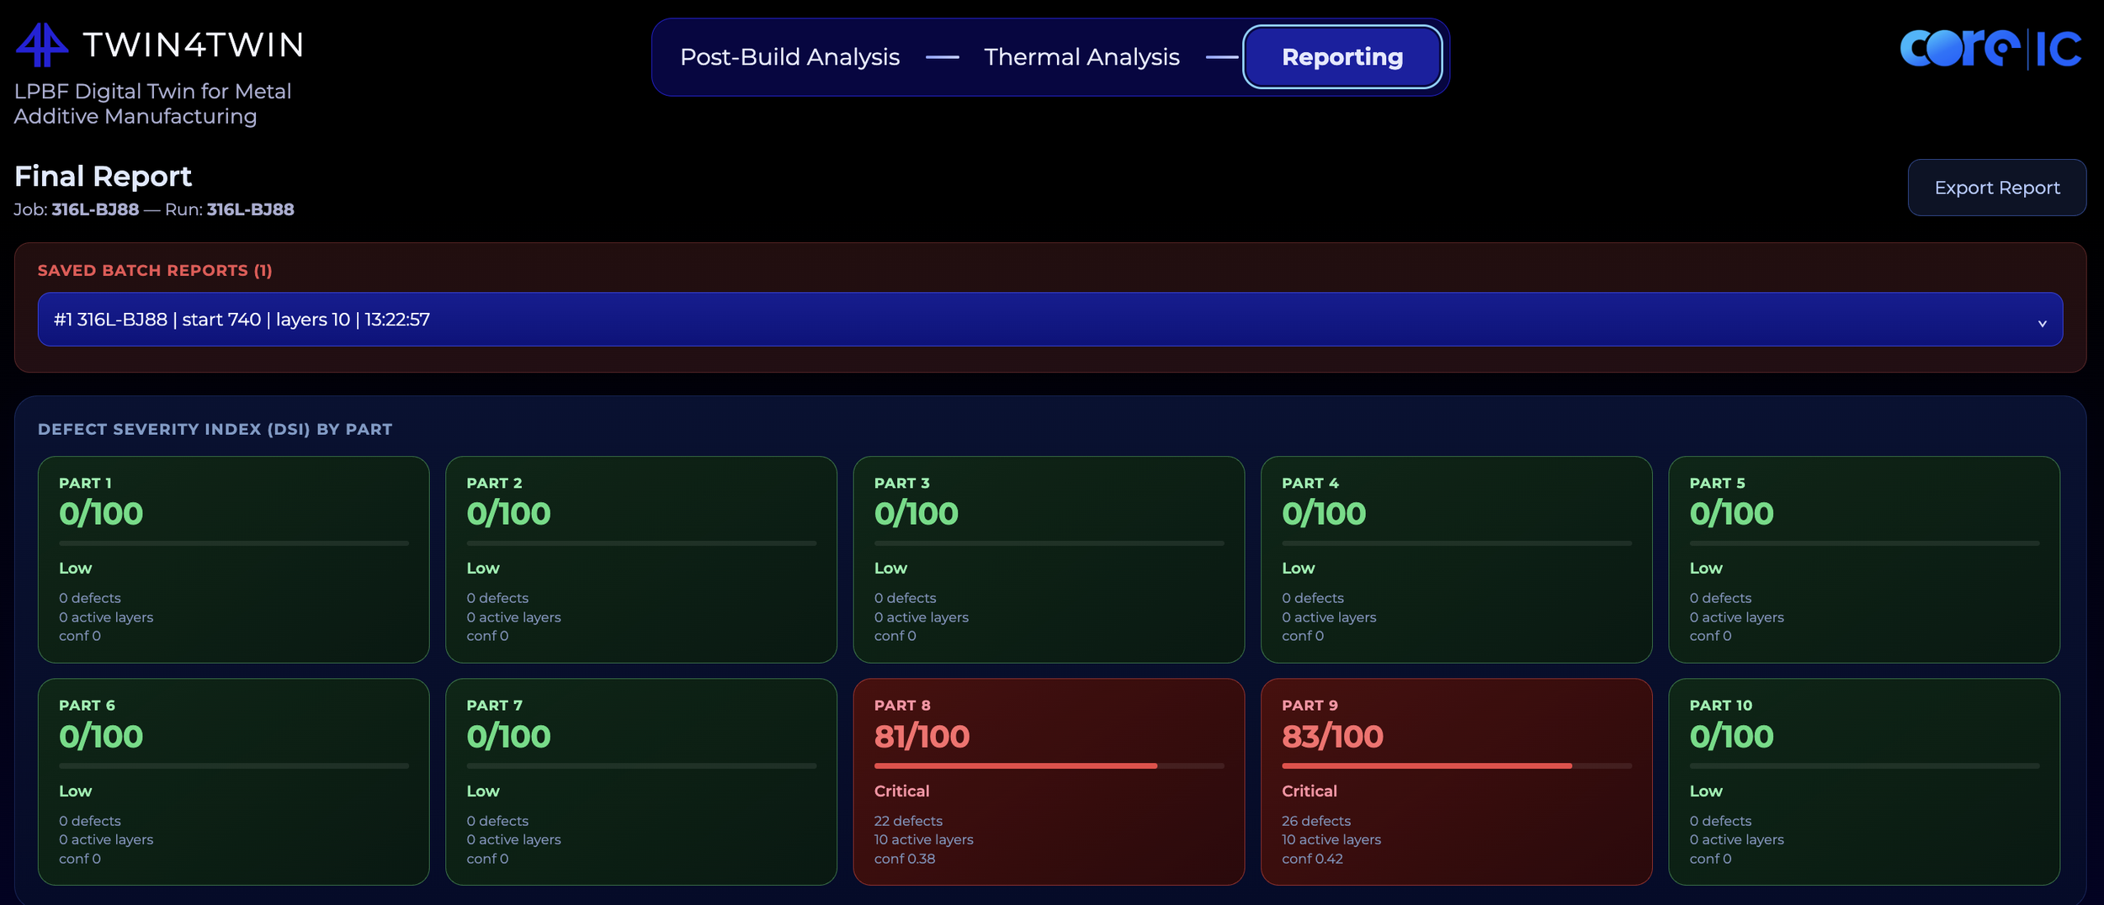Click Critical label in Part 9
2104x905 pixels.
(1310, 791)
